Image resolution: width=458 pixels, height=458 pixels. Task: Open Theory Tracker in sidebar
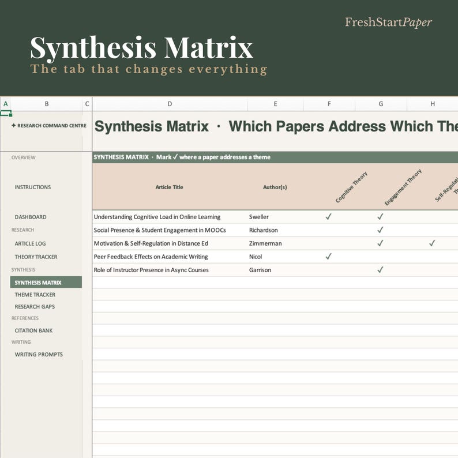click(36, 257)
